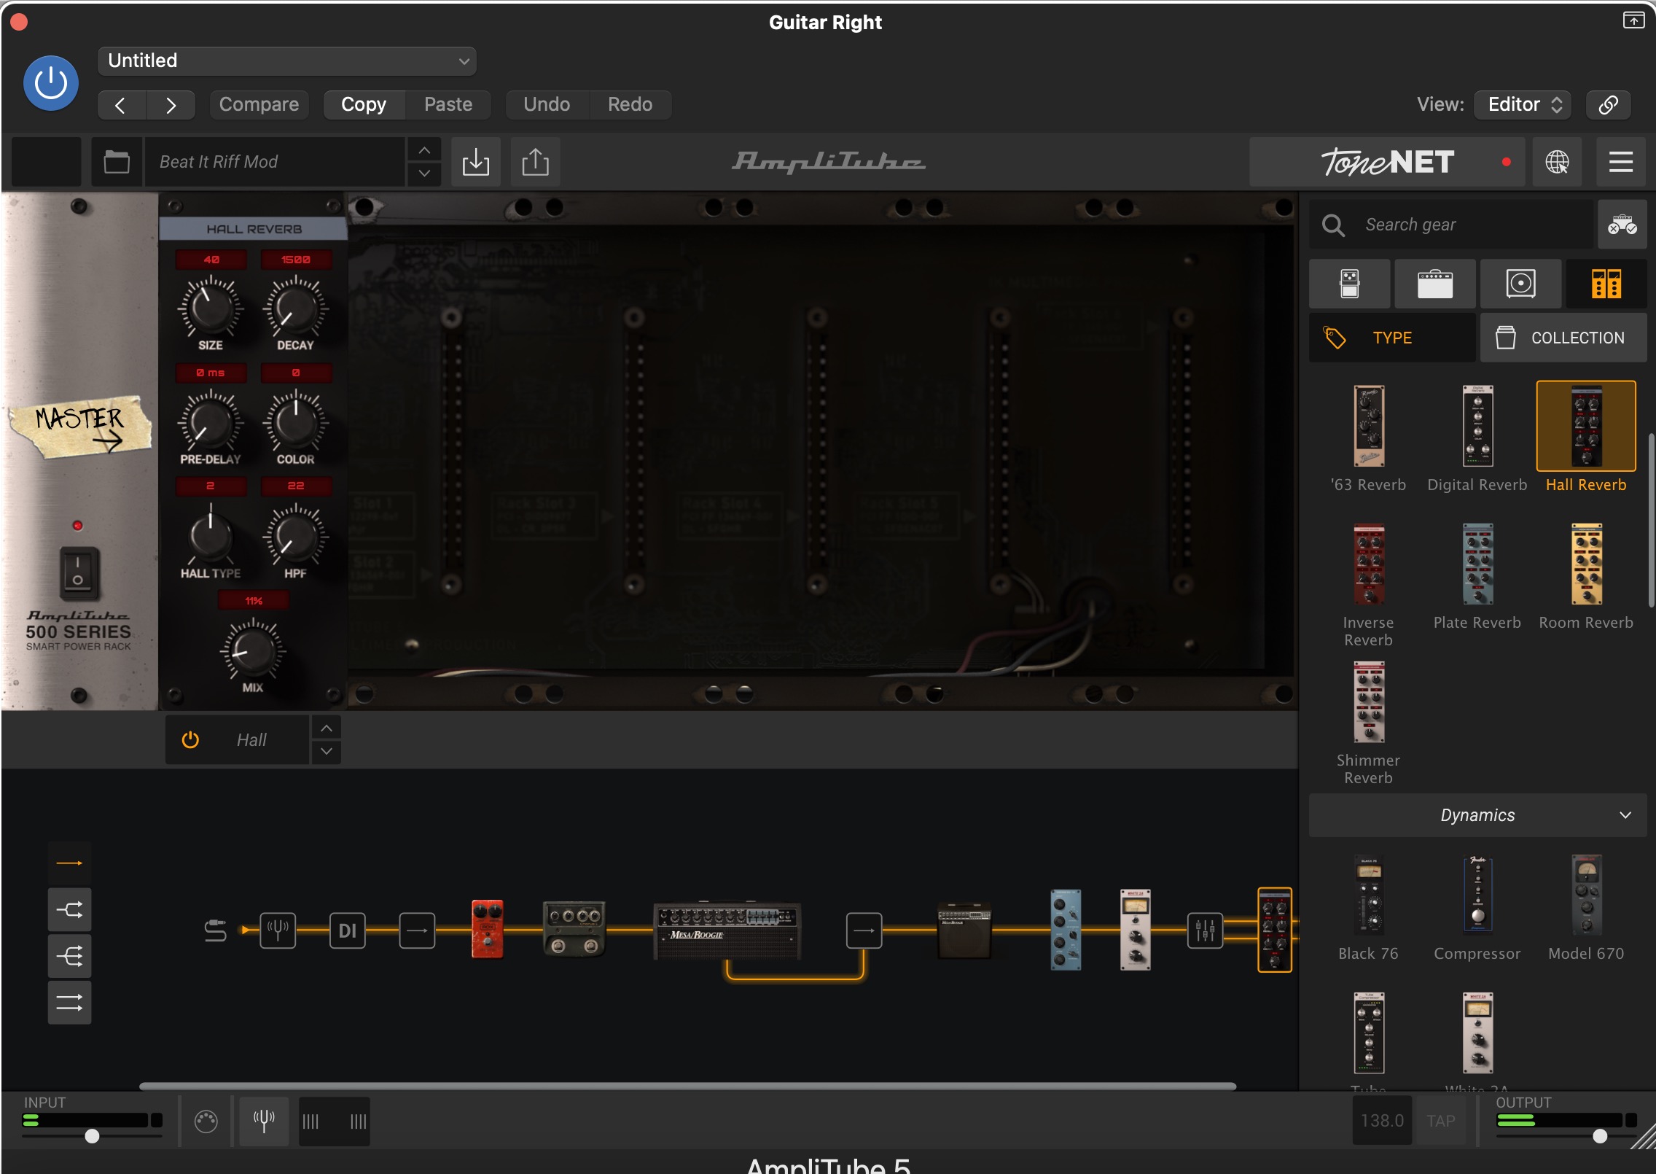This screenshot has width=1656, height=1174.
Task: Click the save preset download icon
Action: tap(475, 162)
